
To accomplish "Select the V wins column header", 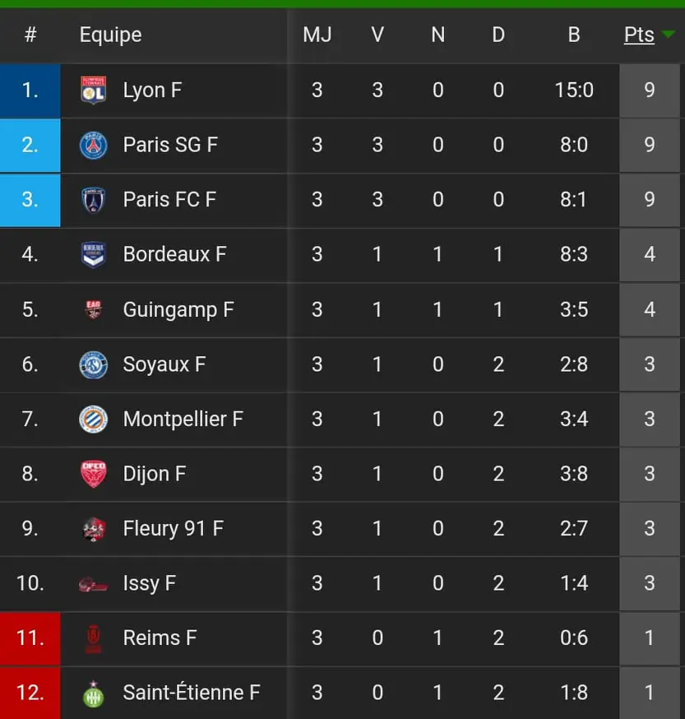I will coord(377,35).
